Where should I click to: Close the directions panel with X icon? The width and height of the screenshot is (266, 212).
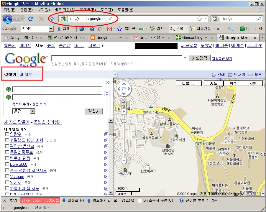(x=108, y=83)
